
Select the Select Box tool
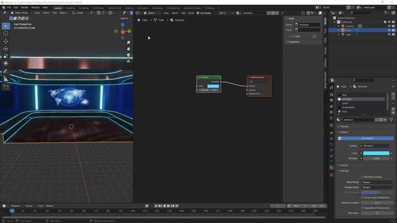(x=6, y=26)
